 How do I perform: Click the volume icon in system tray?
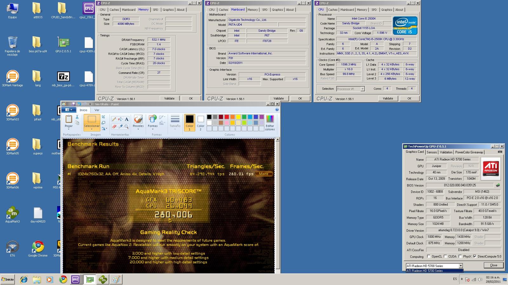(480, 280)
